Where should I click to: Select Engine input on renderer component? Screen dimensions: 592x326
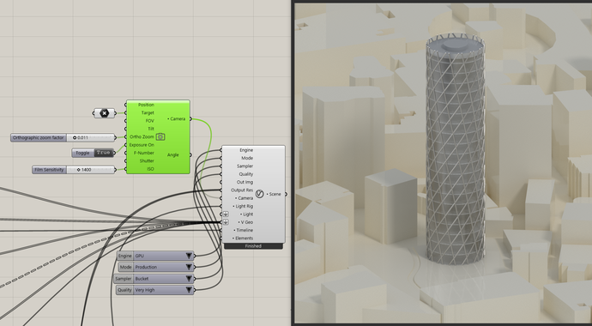pyautogui.click(x=246, y=150)
